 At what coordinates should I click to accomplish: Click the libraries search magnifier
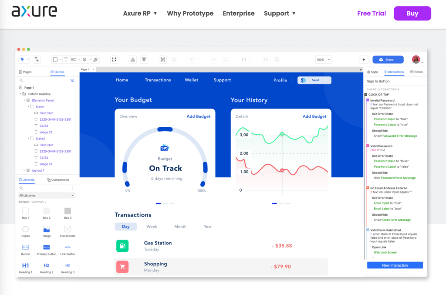click(21, 188)
